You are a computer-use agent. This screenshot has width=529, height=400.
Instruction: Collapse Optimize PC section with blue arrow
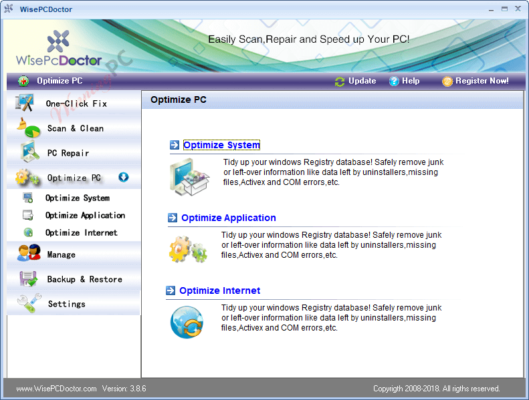(x=124, y=177)
